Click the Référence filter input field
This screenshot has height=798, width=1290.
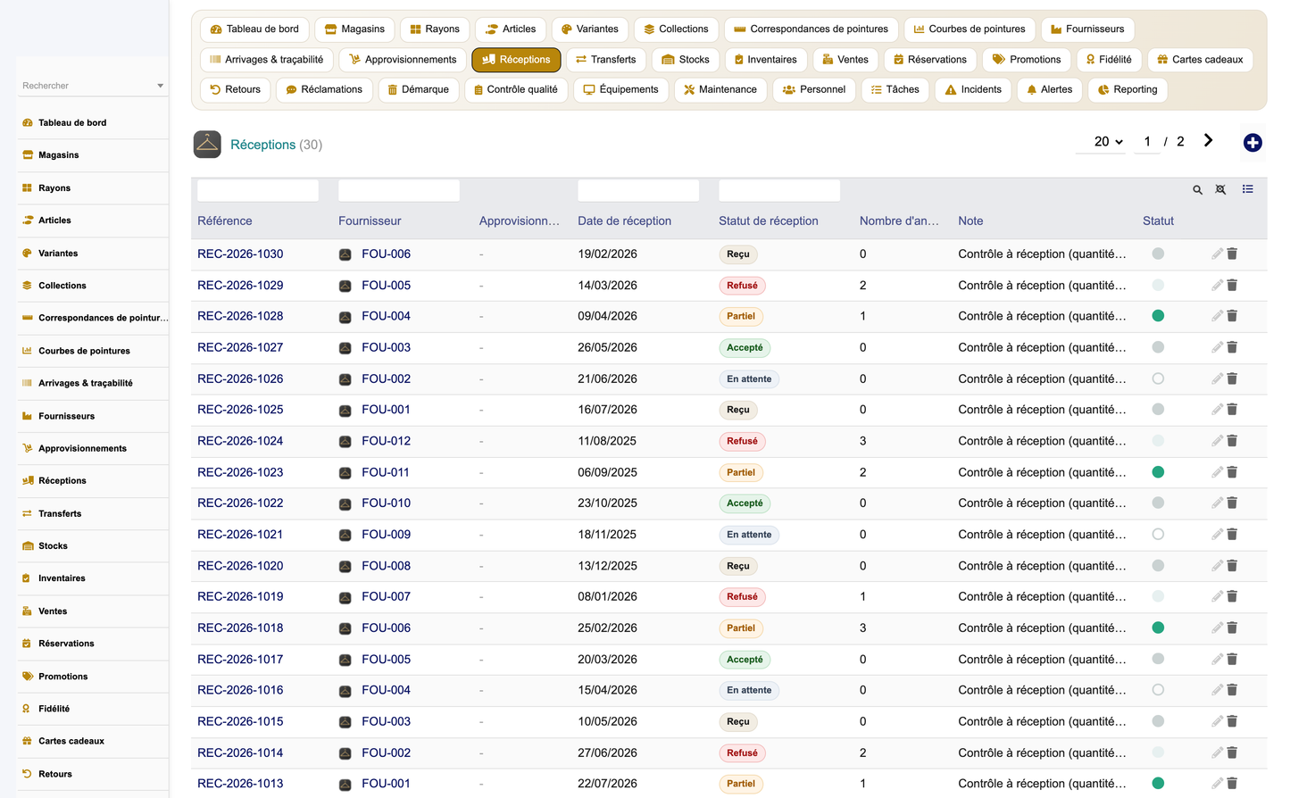click(x=258, y=190)
